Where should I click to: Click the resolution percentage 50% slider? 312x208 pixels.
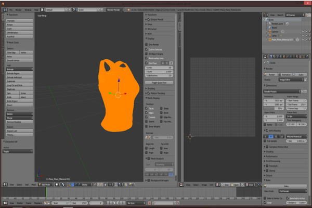click(274, 109)
